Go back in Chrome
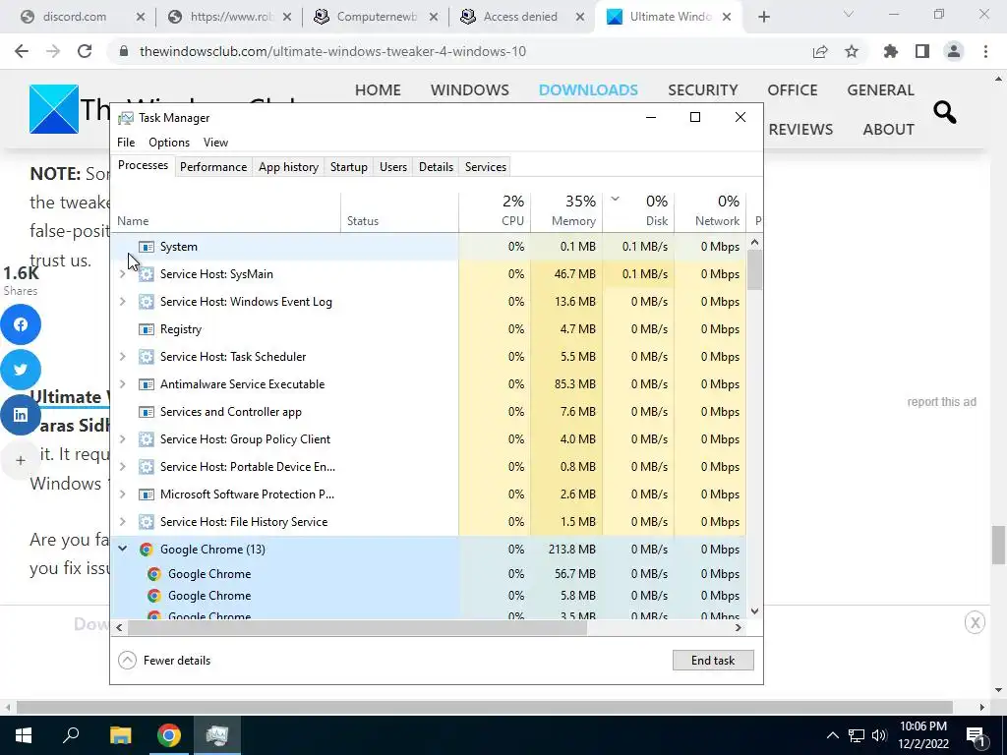 [x=22, y=51]
